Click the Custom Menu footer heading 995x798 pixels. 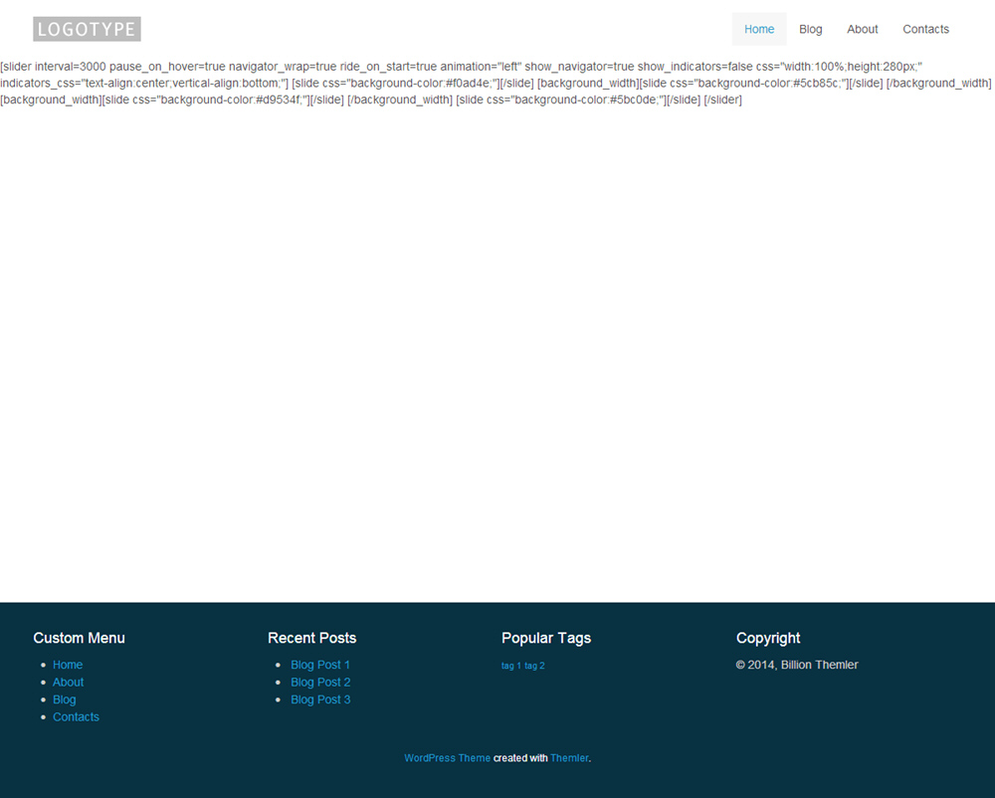pos(80,638)
